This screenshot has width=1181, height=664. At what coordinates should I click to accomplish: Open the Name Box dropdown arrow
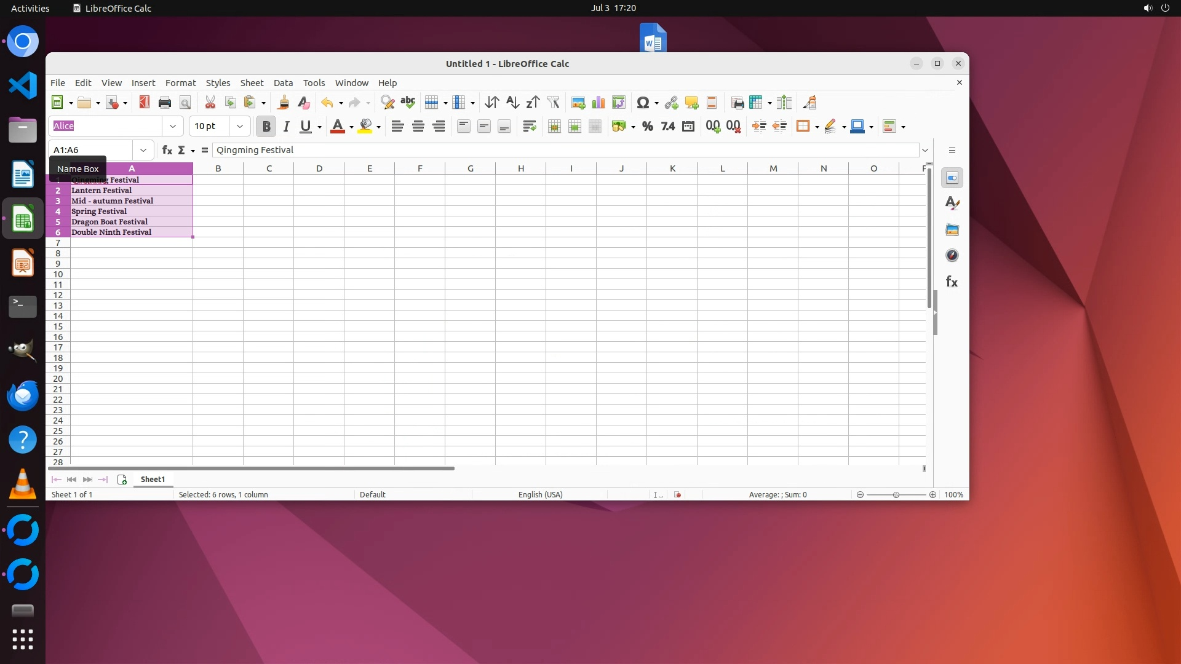143,150
